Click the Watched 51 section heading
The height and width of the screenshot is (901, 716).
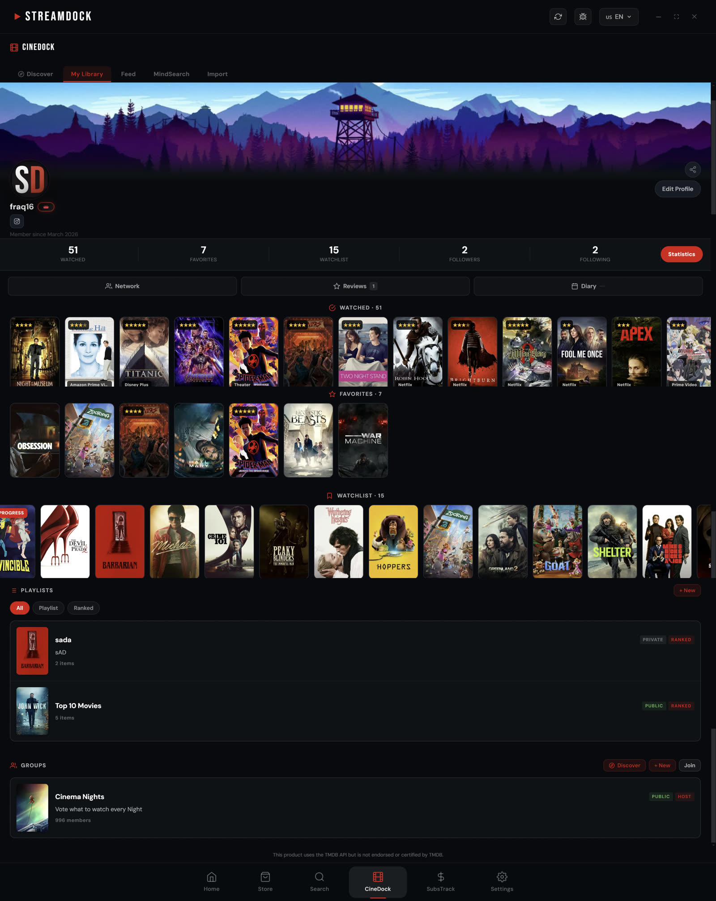[355, 308]
